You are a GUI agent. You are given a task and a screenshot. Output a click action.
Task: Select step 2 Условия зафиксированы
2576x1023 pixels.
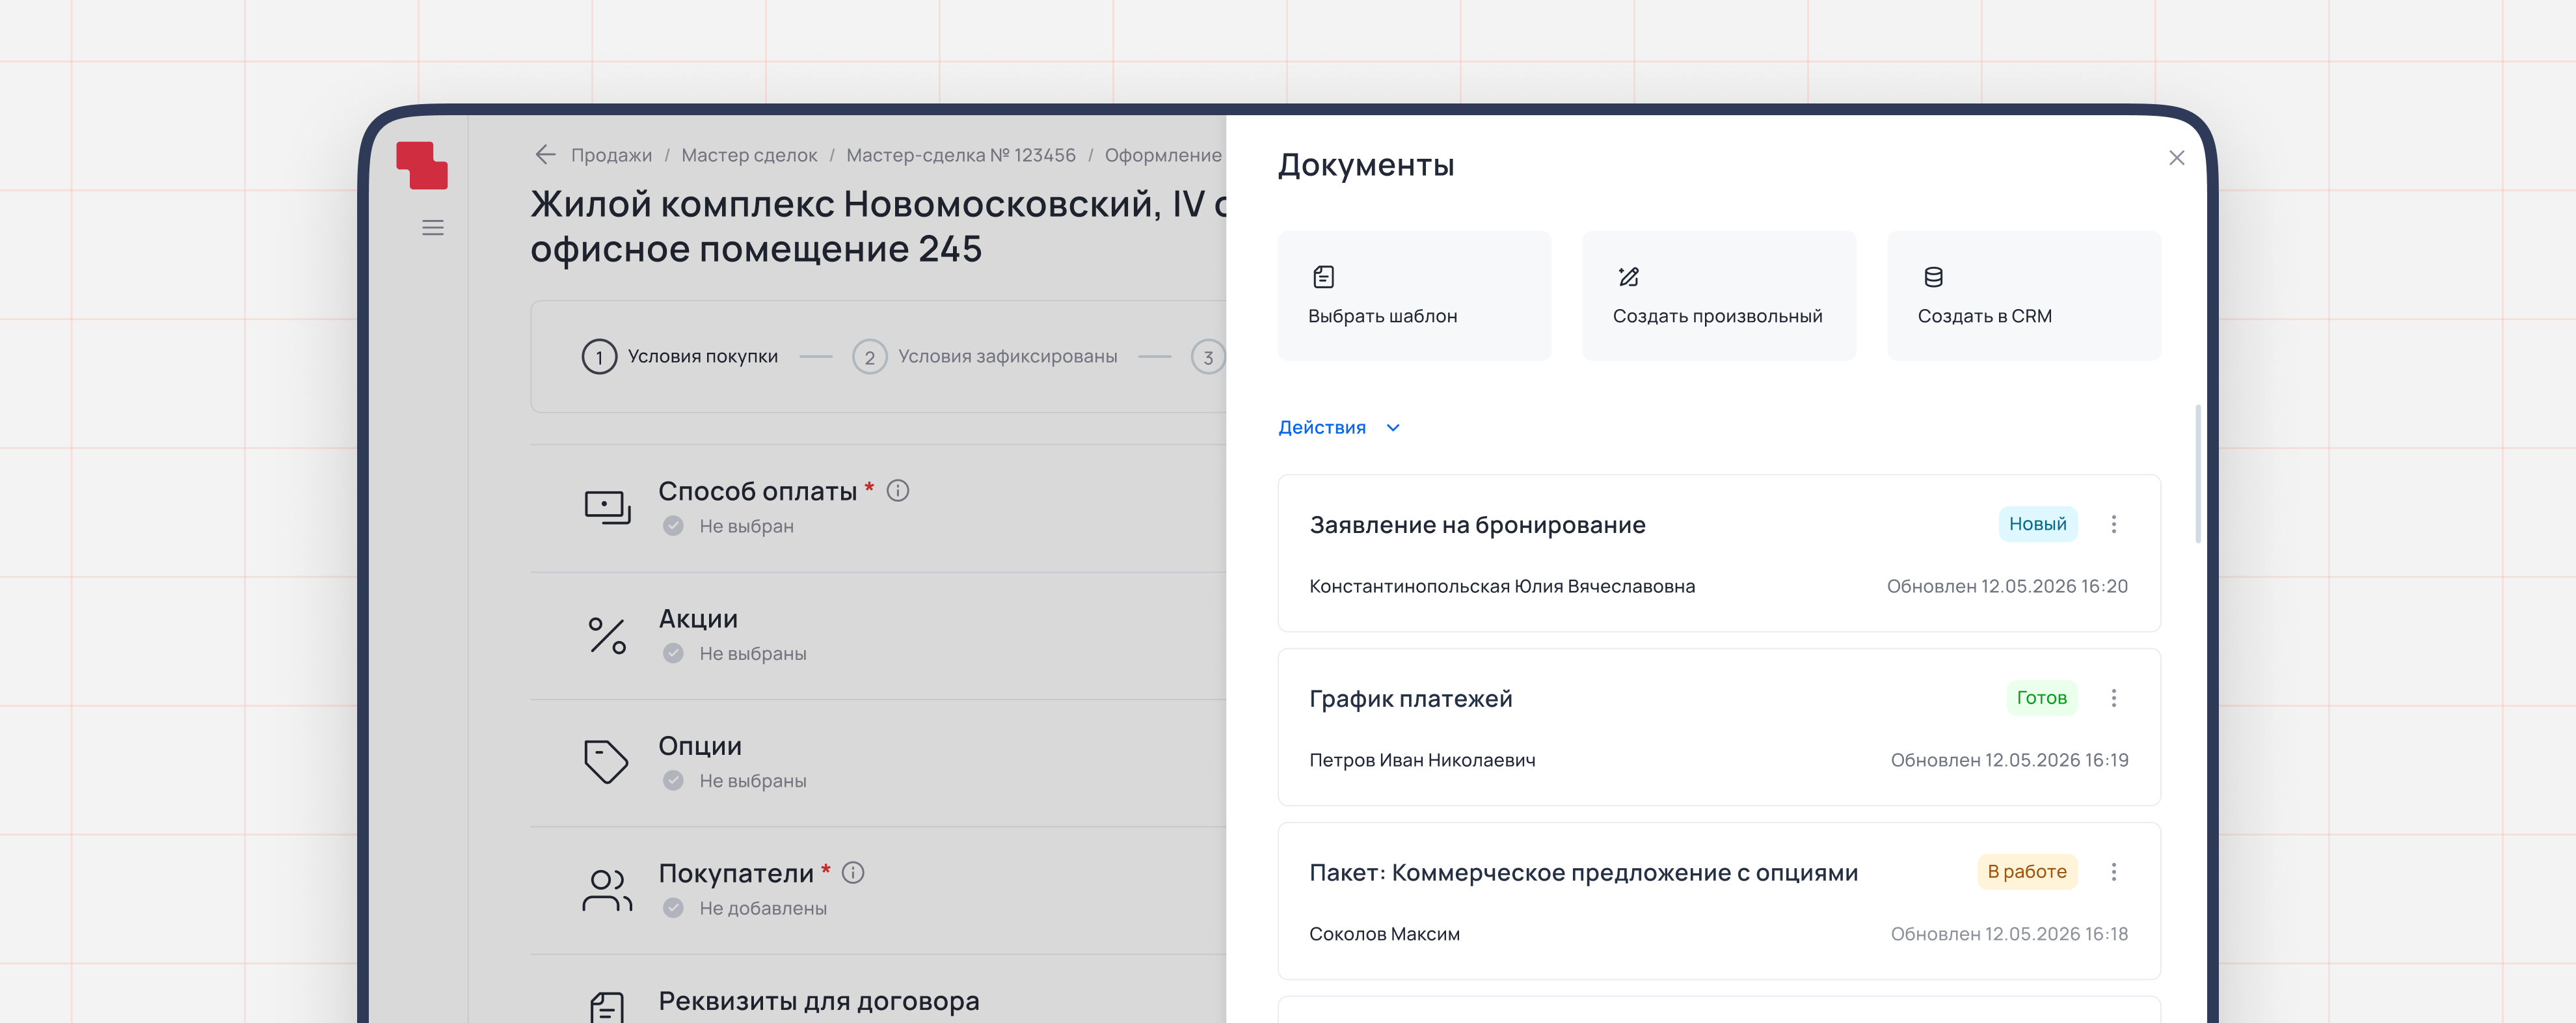click(x=985, y=357)
